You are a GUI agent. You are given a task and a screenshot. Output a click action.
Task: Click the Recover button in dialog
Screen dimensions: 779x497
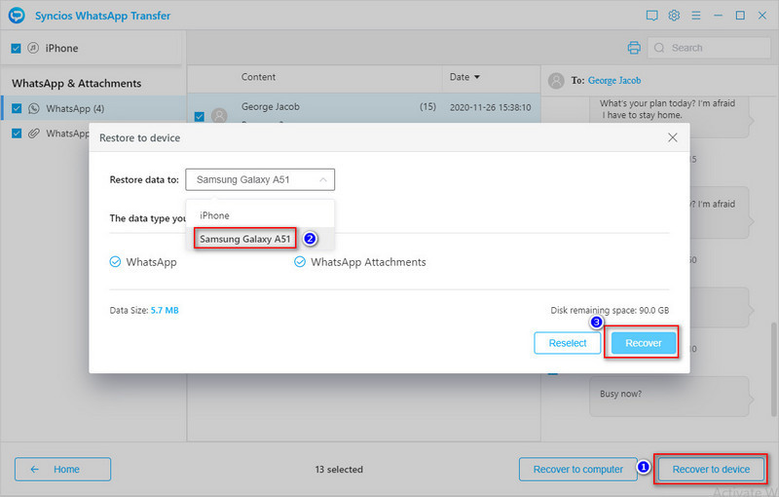(644, 343)
